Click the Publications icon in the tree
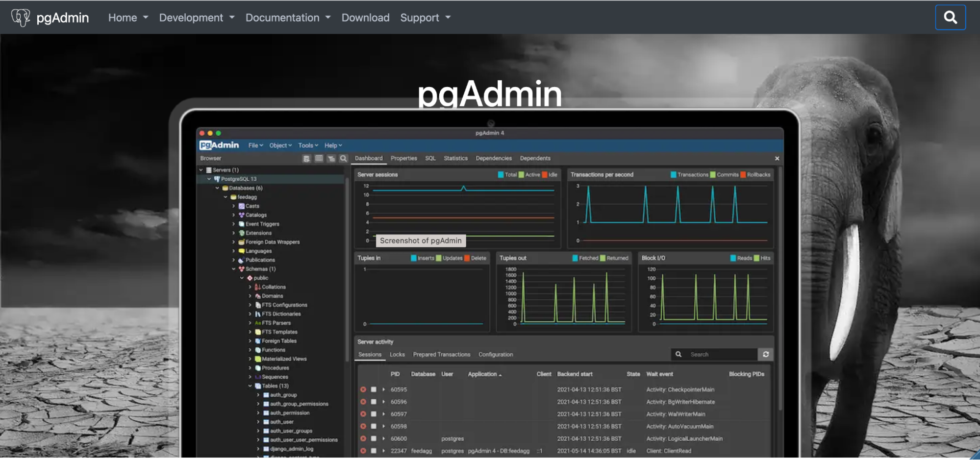This screenshot has height=460, width=980. [x=241, y=260]
